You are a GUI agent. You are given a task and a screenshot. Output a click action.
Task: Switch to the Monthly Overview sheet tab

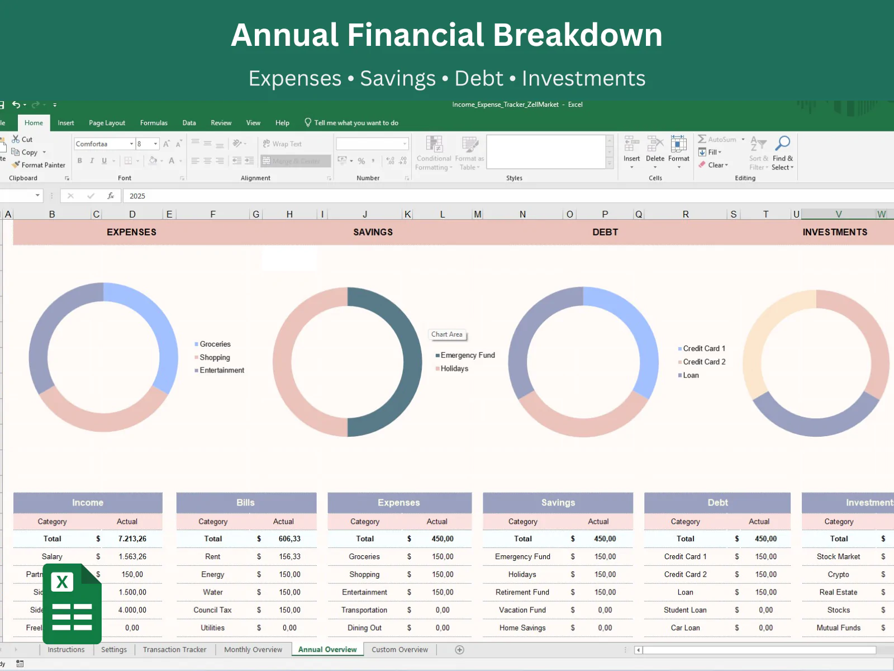(x=253, y=650)
